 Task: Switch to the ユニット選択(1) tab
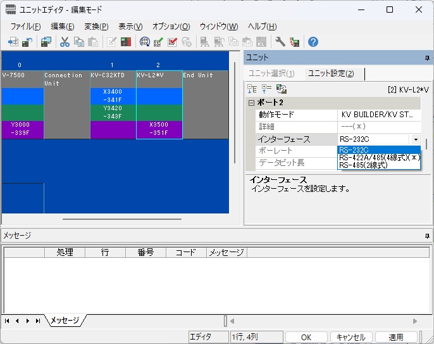[x=273, y=73]
